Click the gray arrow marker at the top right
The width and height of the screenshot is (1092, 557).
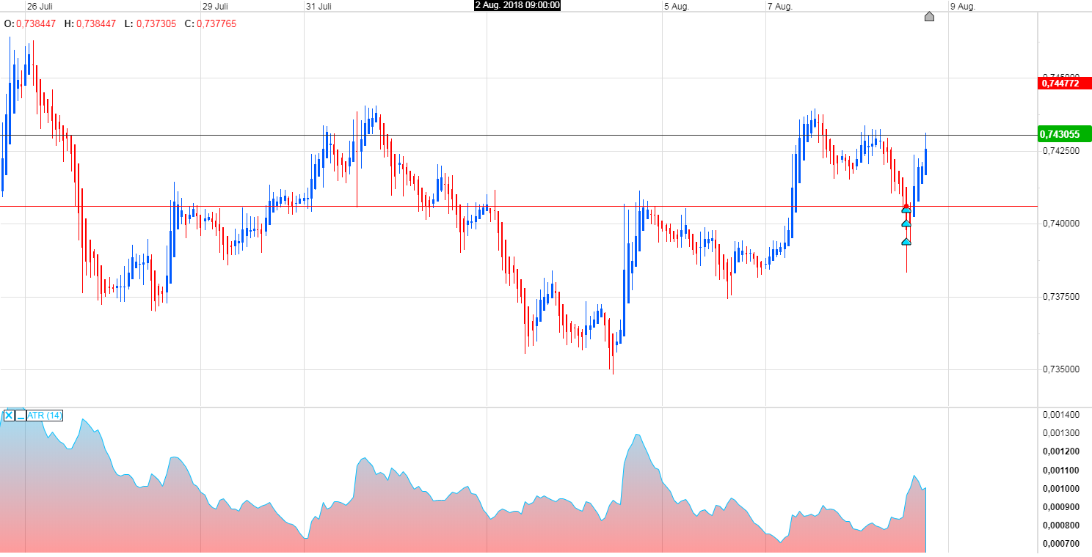tap(929, 16)
